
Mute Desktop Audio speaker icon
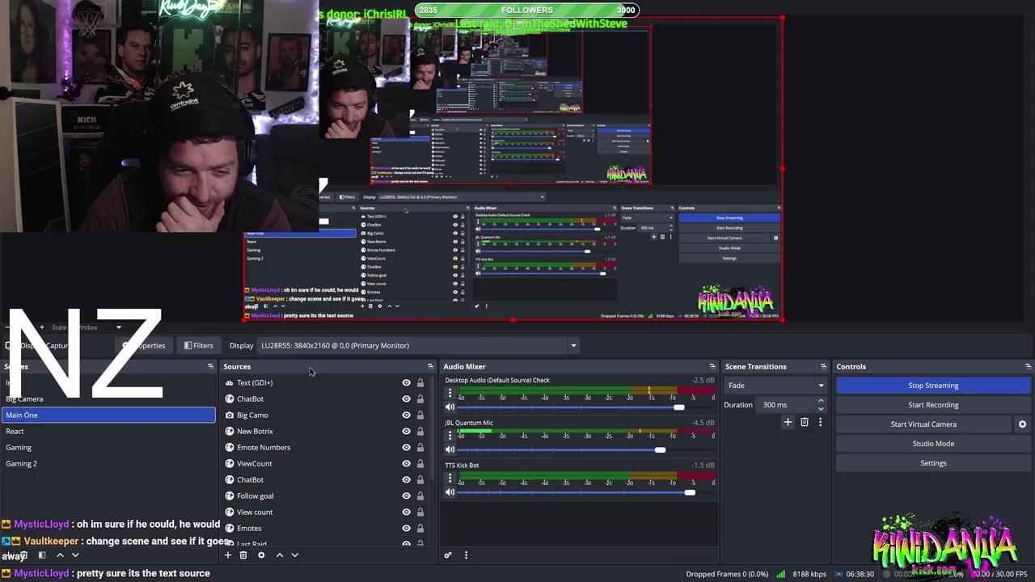pos(450,407)
